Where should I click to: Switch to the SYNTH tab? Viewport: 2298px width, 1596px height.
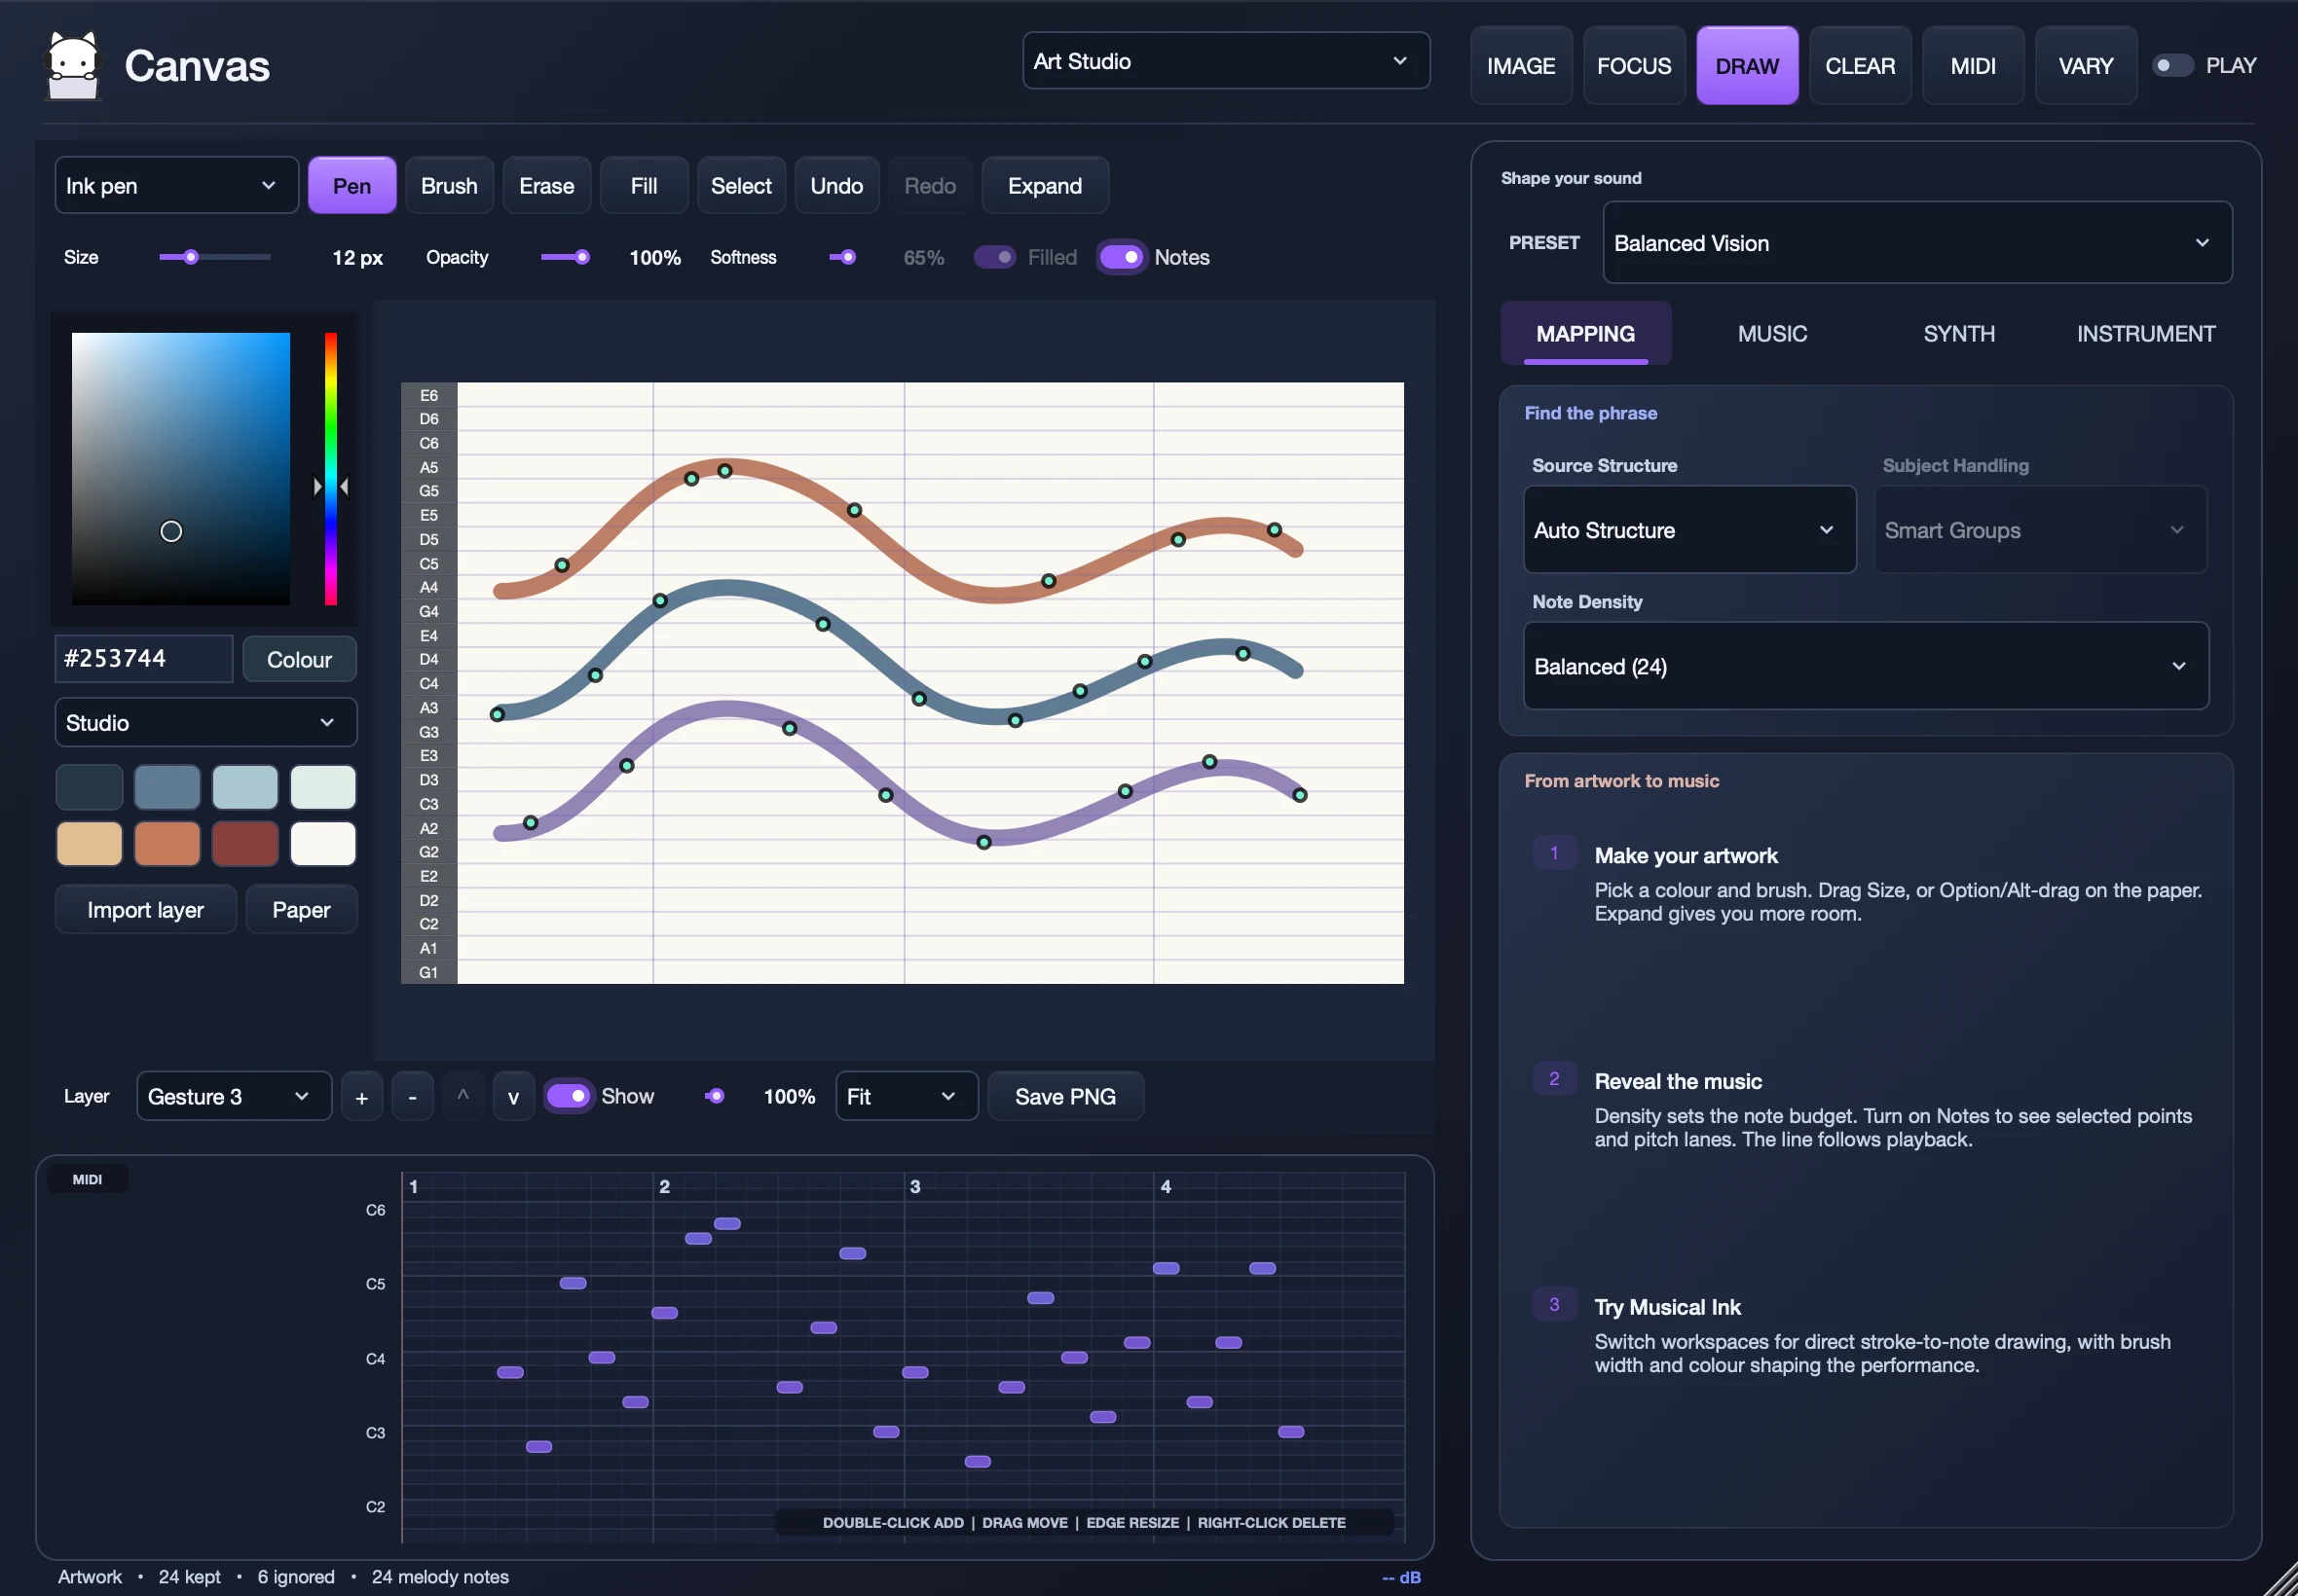coord(1958,334)
